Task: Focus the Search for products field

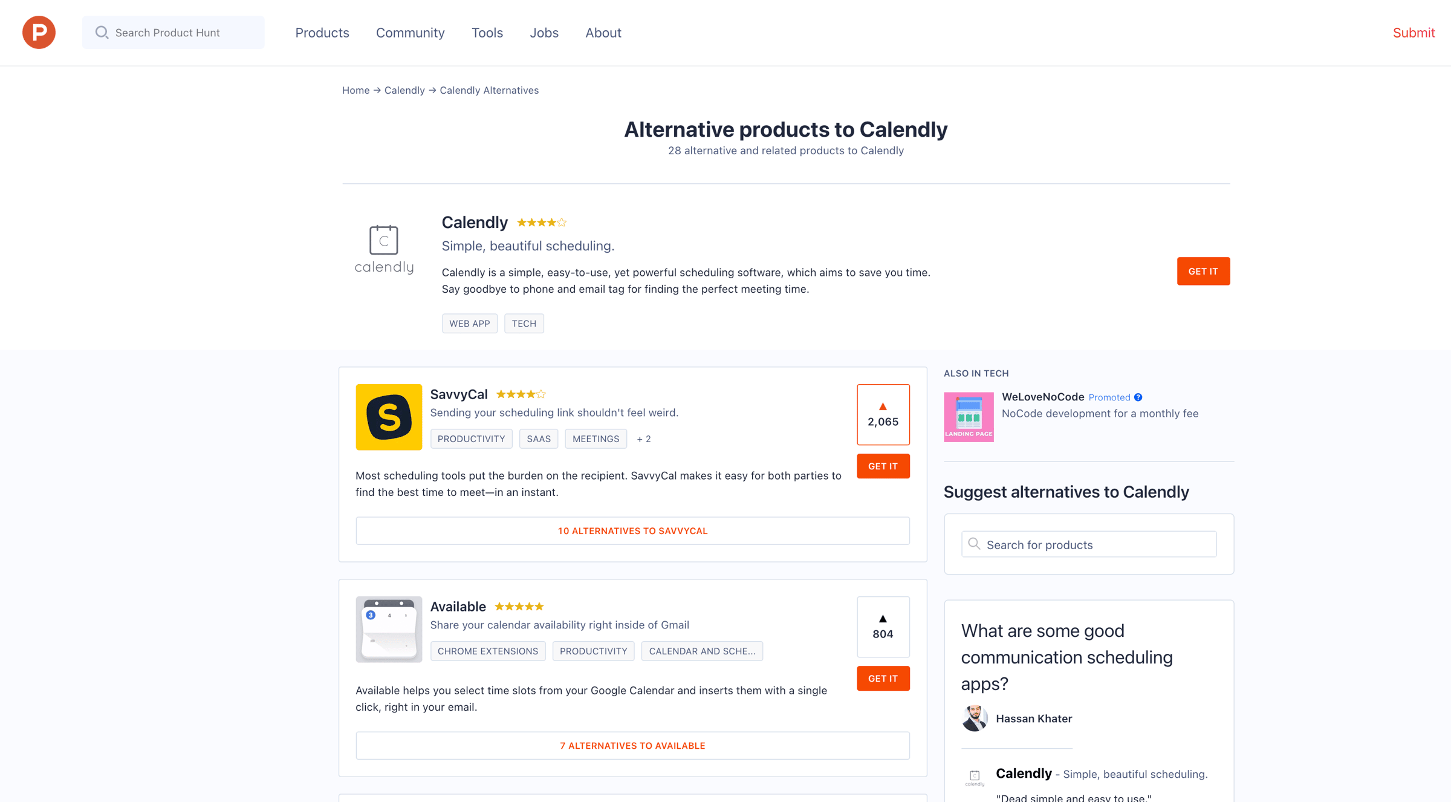Action: click(x=1089, y=544)
